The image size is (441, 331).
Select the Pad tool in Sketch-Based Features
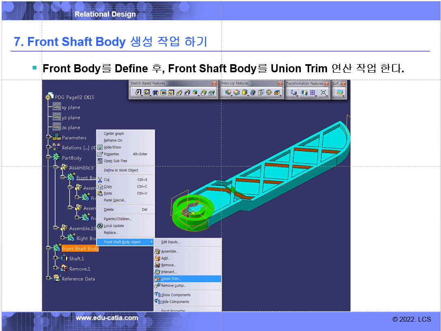(x=138, y=93)
